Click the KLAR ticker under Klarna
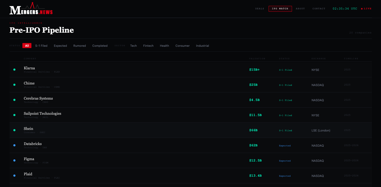Image resolution: width=381 pixels, height=187 pixels. (57, 72)
